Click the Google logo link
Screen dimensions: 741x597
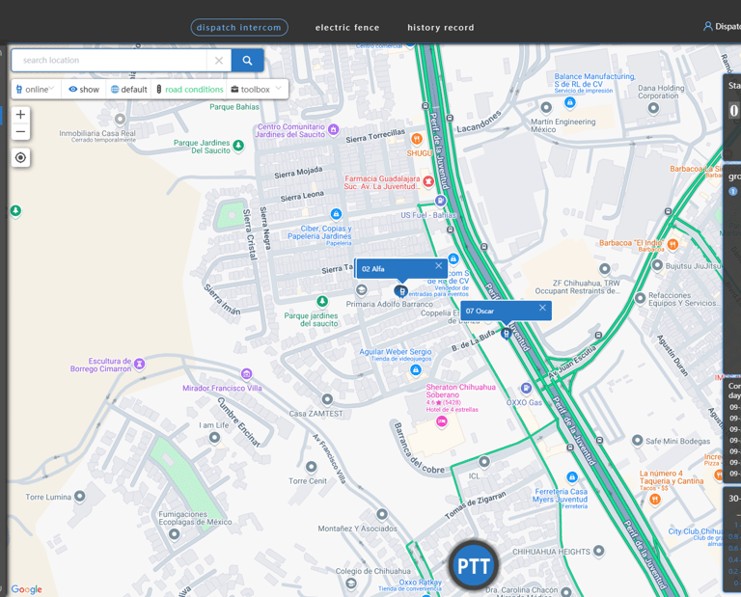(26, 589)
